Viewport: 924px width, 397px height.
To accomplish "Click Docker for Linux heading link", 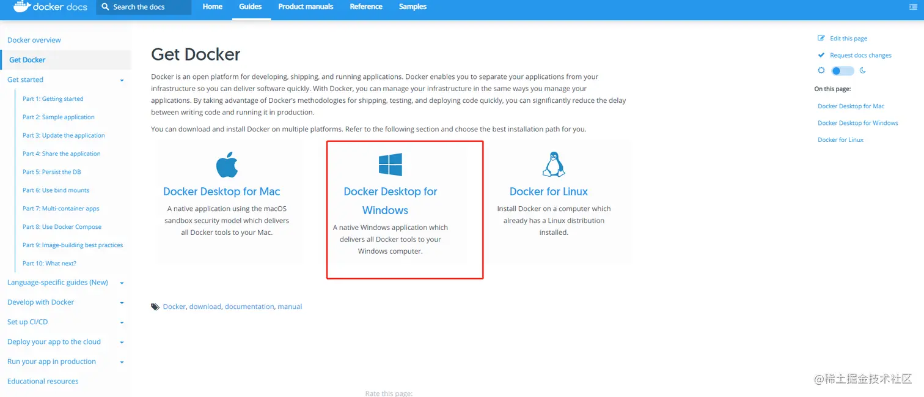I will coord(549,191).
